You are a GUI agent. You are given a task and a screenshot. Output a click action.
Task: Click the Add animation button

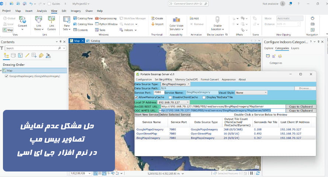click(x=194, y=18)
